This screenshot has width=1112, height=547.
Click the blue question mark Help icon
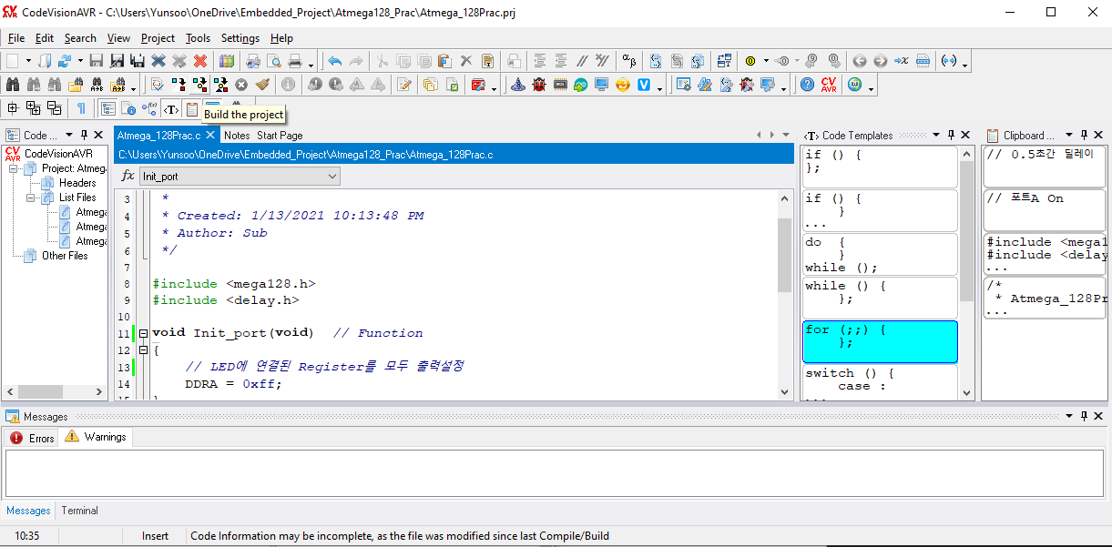pyautogui.click(x=807, y=85)
